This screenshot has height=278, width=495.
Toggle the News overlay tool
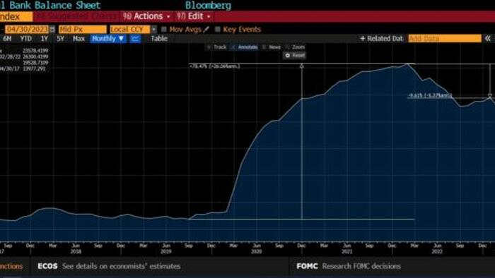(272, 47)
